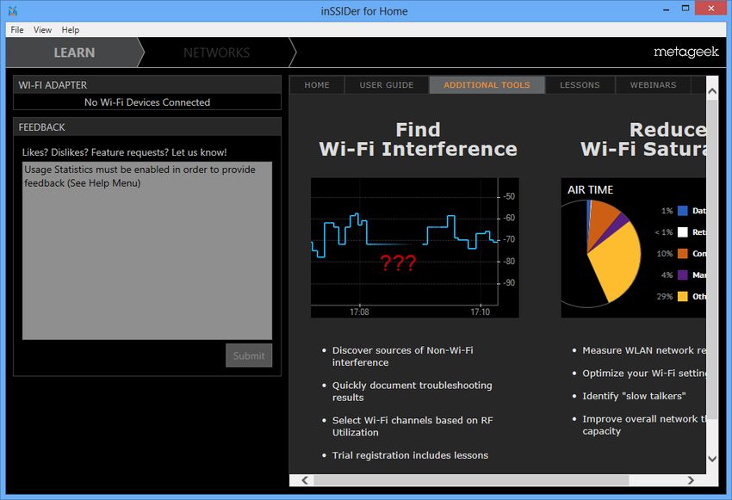Click the 'Find Wi-Fi Interference' heading
Image resolution: width=732 pixels, height=500 pixels.
[418, 139]
